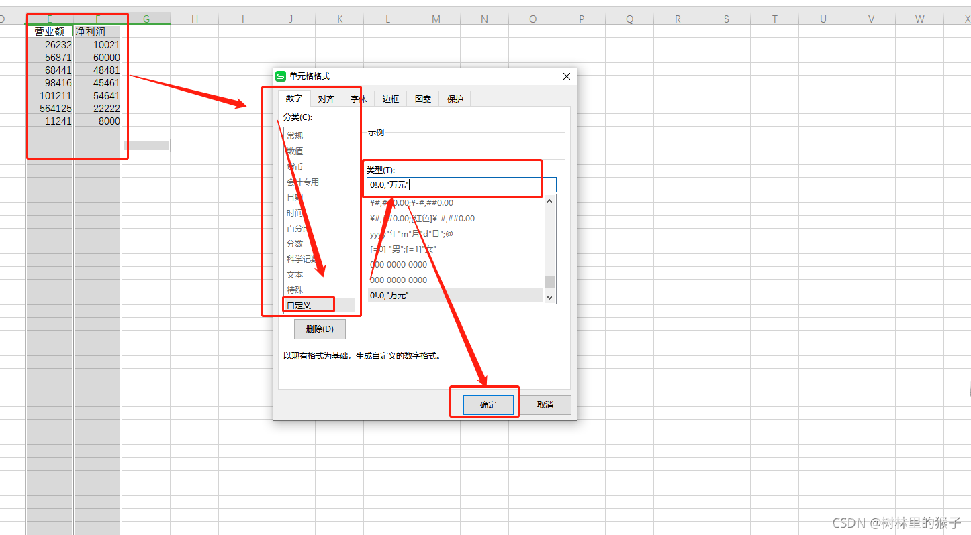Close the 单元格格式 dialog with X

tap(566, 76)
